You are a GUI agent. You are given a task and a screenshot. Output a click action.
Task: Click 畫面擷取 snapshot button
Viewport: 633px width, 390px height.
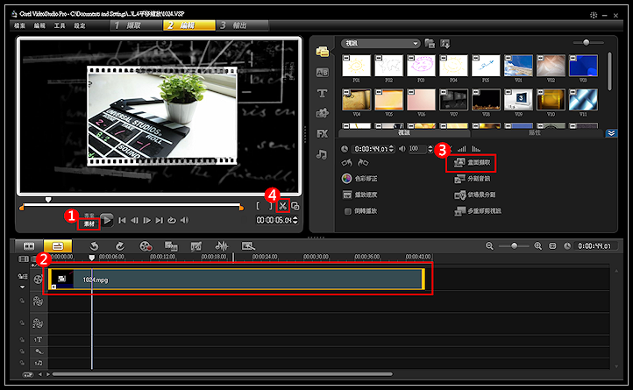point(472,162)
